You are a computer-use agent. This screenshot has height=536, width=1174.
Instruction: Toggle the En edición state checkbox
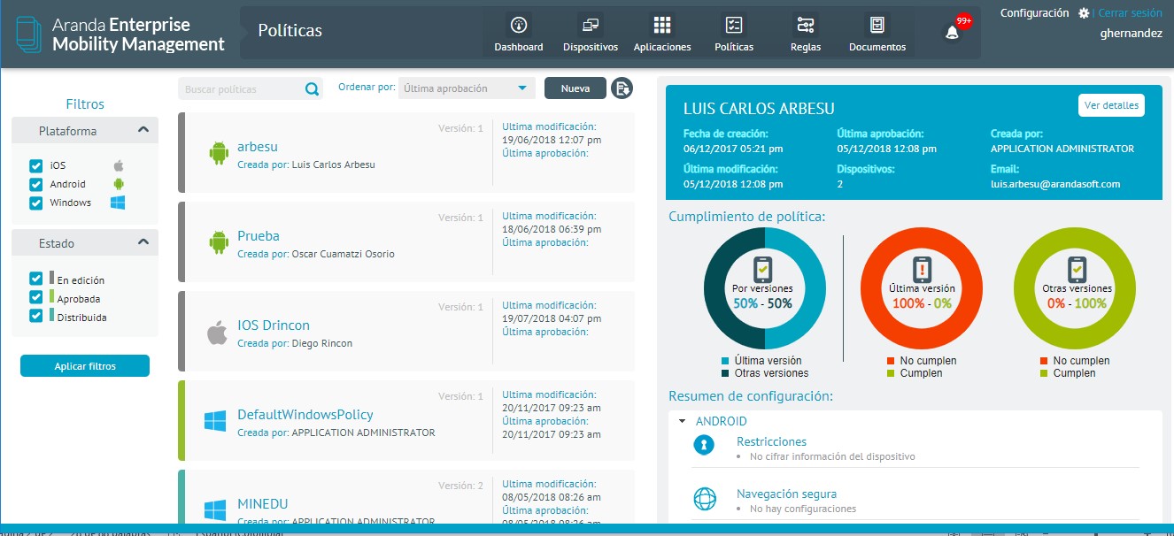click(x=36, y=279)
